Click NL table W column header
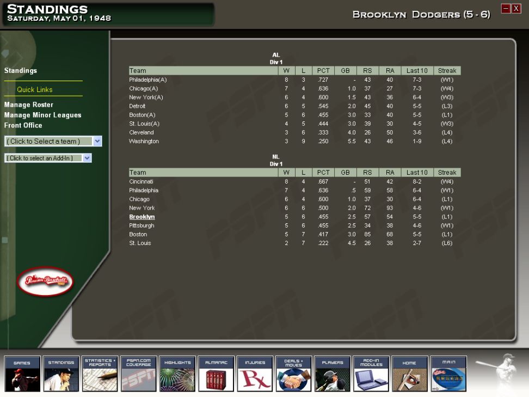This screenshot has width=529, height=397. tap(286, 173)
